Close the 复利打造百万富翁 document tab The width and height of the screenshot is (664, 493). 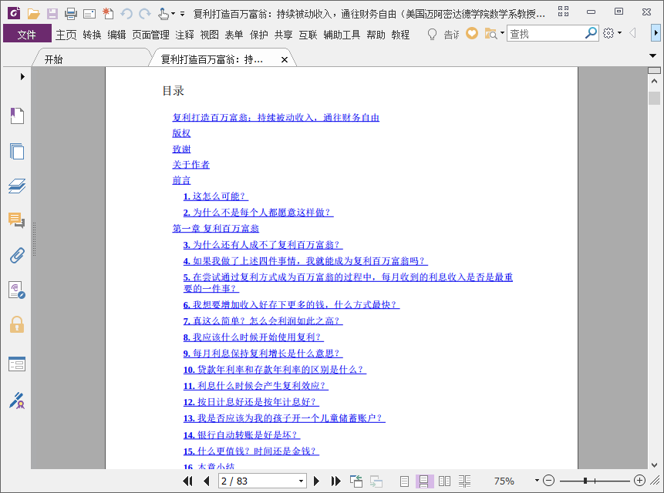[x=285, y=59]
